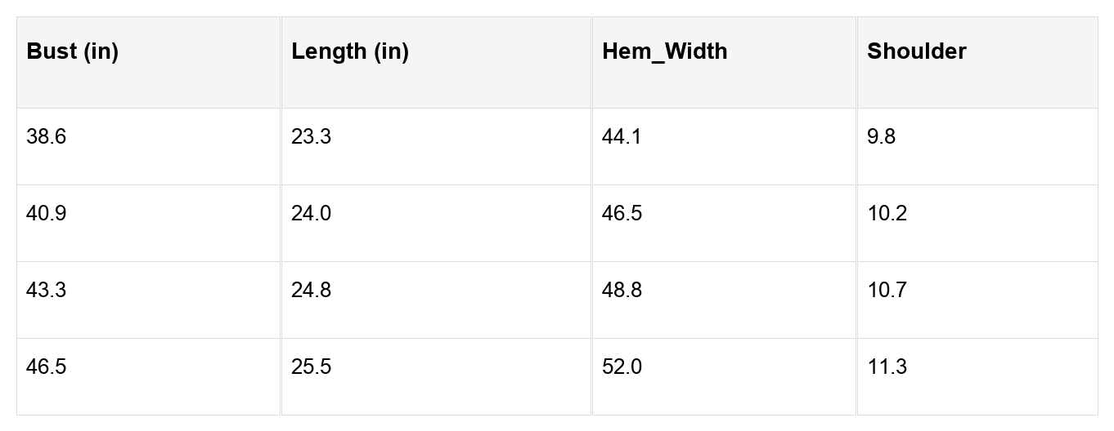Select the length cell 25.5
The height and width of the screenshot is (431, 1114).
[312, 367]
